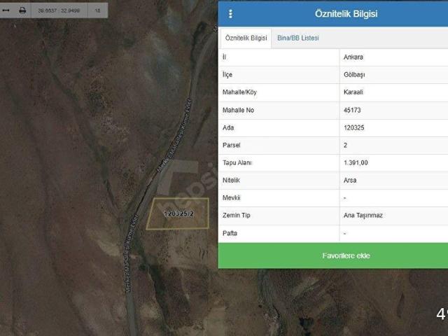Select parcel 120325/2 on the map
Viewport: 448px width, 336px height.
(x=178, y=213)
